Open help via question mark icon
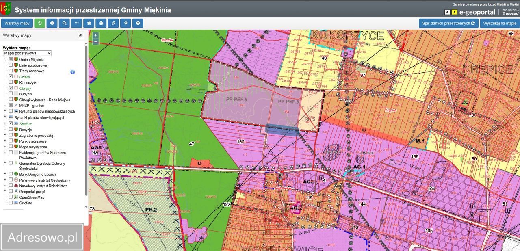The height and width of the screenshot is (251, 520). coord(138,23)
